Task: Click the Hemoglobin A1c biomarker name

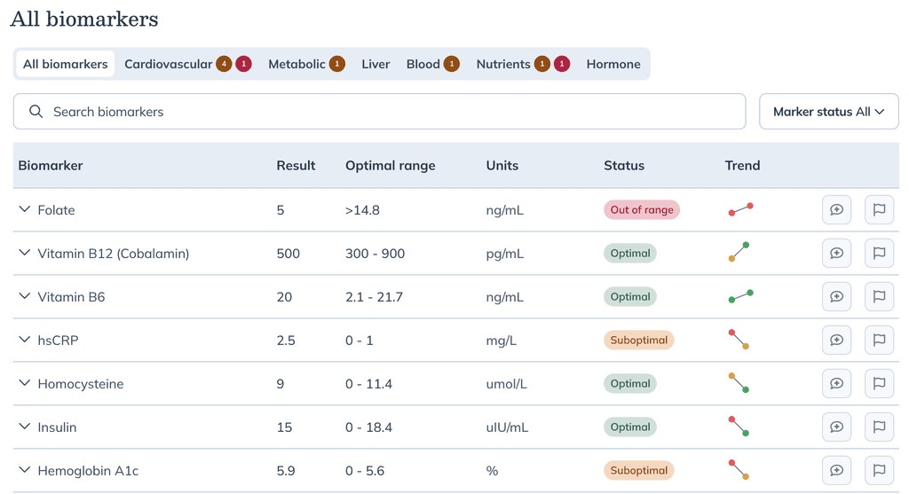Action: 88,470
